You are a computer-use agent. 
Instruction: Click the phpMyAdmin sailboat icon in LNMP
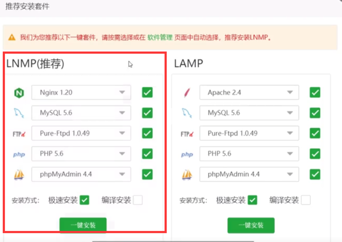19,174
